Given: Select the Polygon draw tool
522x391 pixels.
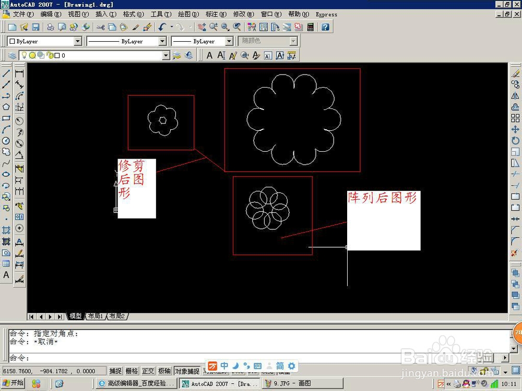Looking at the screenshot, I should click(x=6, y=107).
